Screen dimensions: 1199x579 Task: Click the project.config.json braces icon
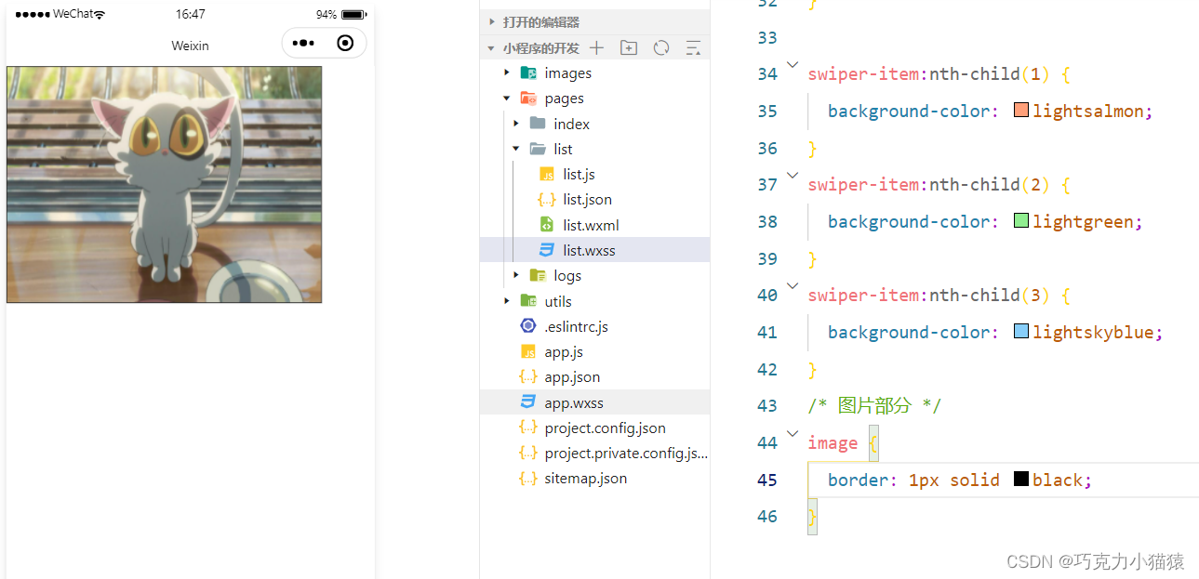point(528,428)
